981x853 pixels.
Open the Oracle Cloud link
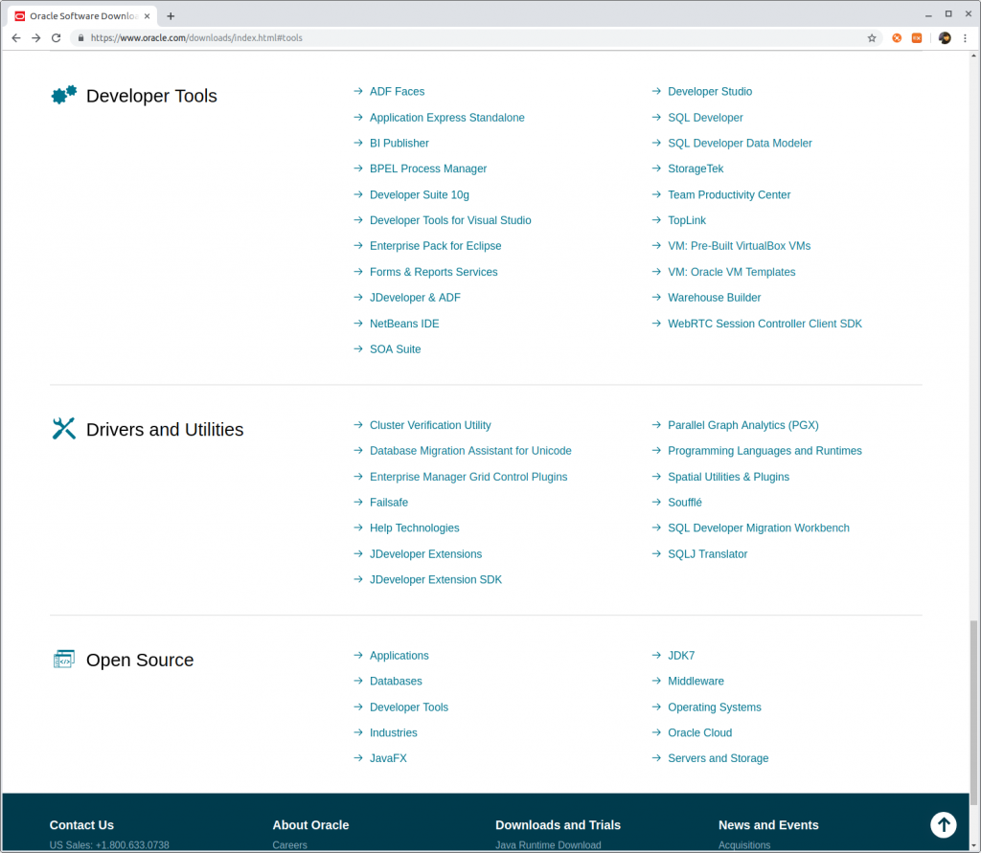click(x=699, y=733)
